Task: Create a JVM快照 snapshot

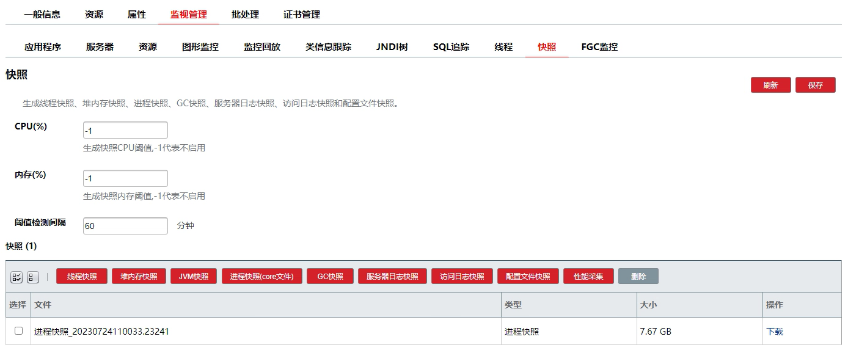Action: pos(194,277)
